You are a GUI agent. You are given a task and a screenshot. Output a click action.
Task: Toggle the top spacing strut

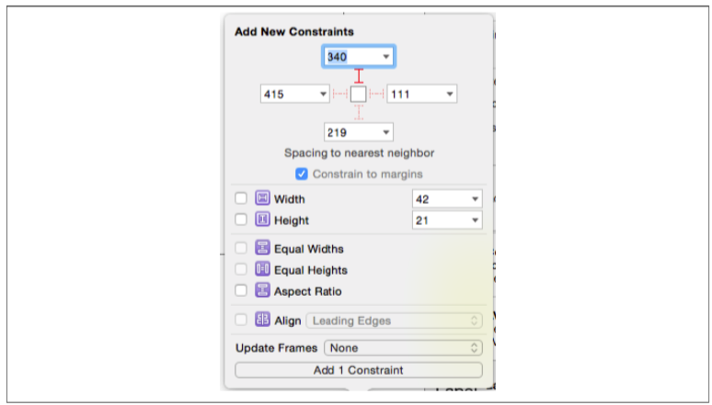(x=359, y=76)
